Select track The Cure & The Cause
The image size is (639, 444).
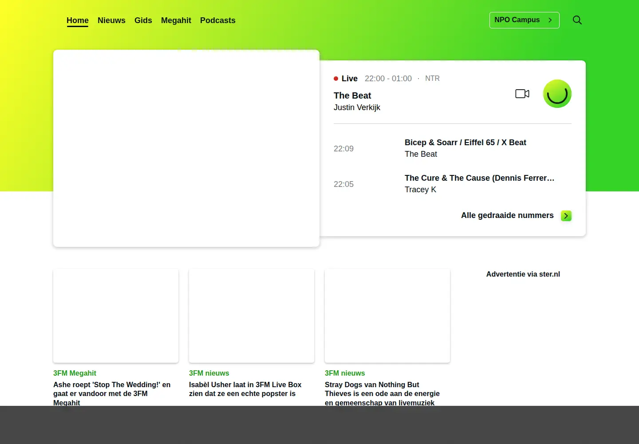[x=480, y=178]
